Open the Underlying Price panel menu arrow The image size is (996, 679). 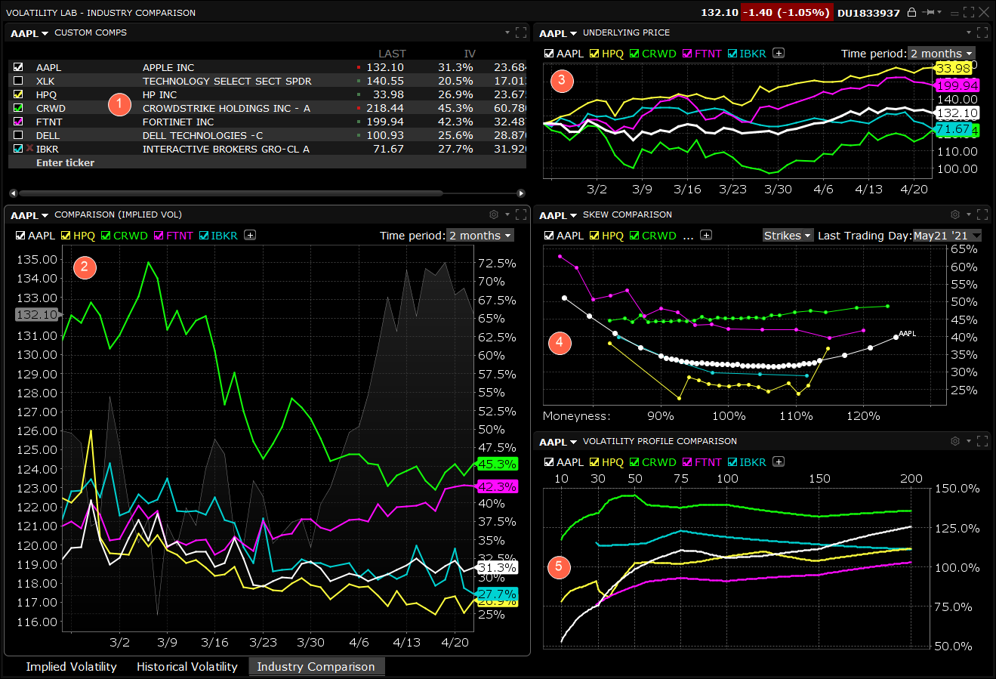pos(969,32)
